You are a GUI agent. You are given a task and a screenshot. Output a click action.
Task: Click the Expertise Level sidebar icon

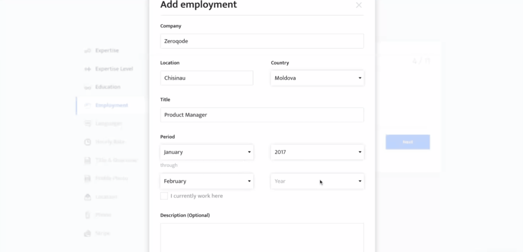88,69
